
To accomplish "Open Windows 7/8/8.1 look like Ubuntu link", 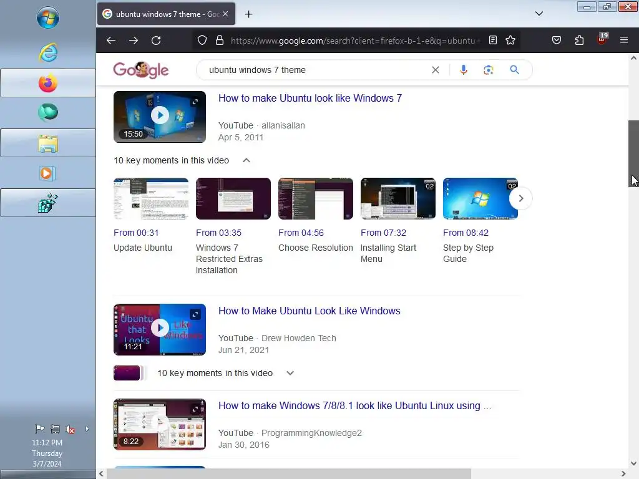I will pos(354,405).
